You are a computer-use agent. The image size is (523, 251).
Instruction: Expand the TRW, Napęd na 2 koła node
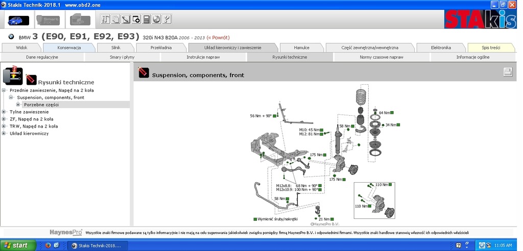[4, 127]
